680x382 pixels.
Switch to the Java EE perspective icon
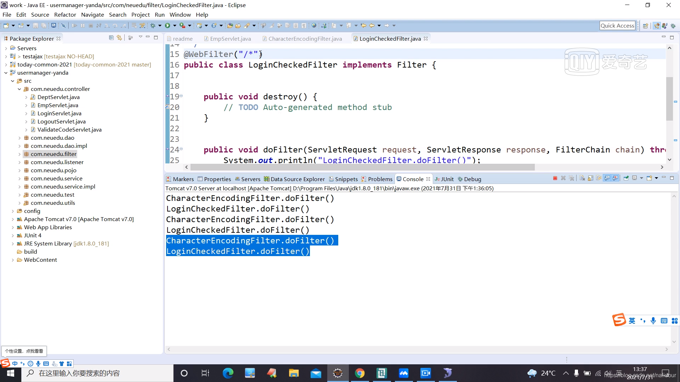pos(657,26)
